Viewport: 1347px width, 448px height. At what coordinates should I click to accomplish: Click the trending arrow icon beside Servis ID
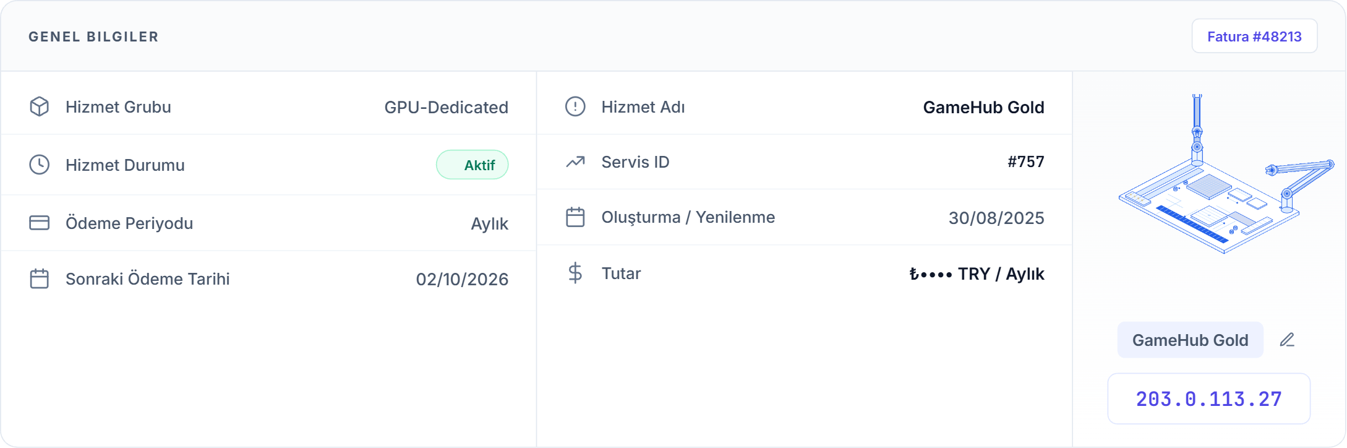pyautogui.click(x=575, y=162)
